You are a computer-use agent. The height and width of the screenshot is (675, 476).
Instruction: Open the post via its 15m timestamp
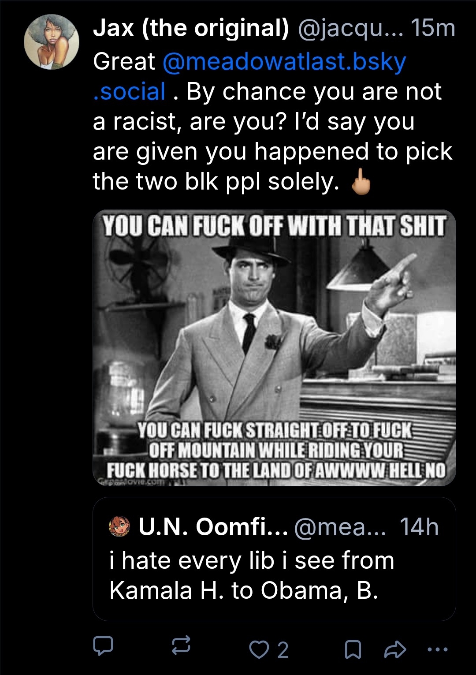(x=432, y=28)
